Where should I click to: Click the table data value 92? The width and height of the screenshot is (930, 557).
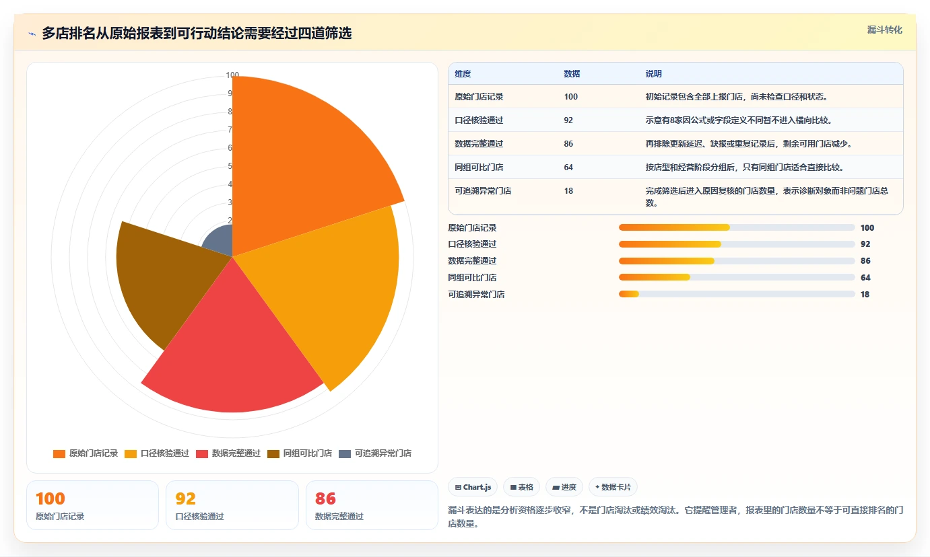tap(569, 120)
